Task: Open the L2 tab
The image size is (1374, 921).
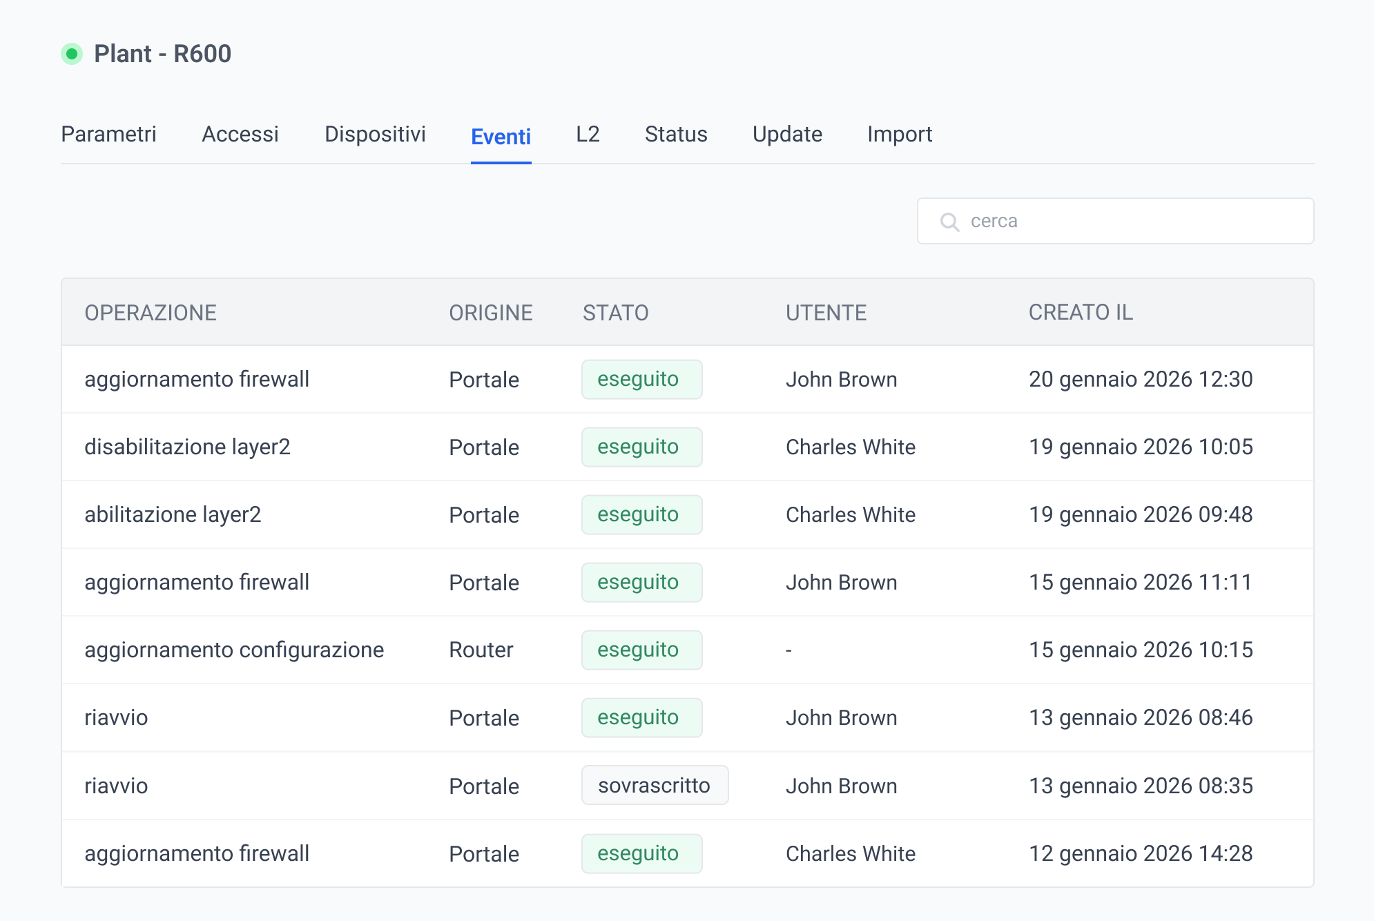Action: point(588,134)
